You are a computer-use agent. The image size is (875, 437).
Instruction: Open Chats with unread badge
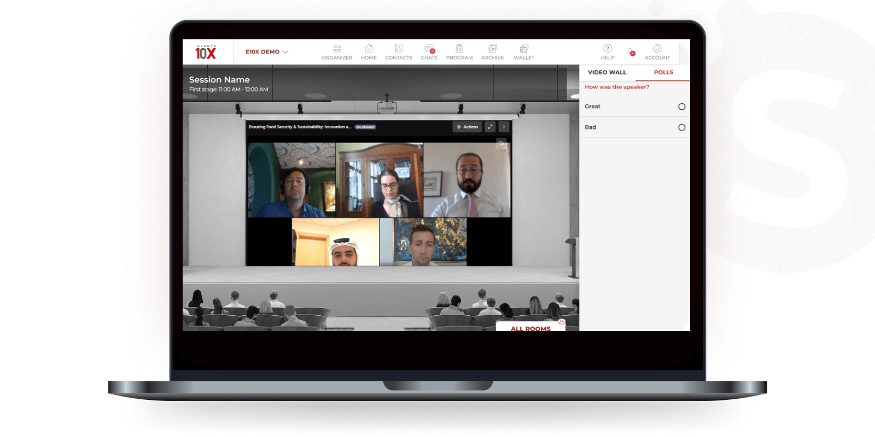pos(429,52)
